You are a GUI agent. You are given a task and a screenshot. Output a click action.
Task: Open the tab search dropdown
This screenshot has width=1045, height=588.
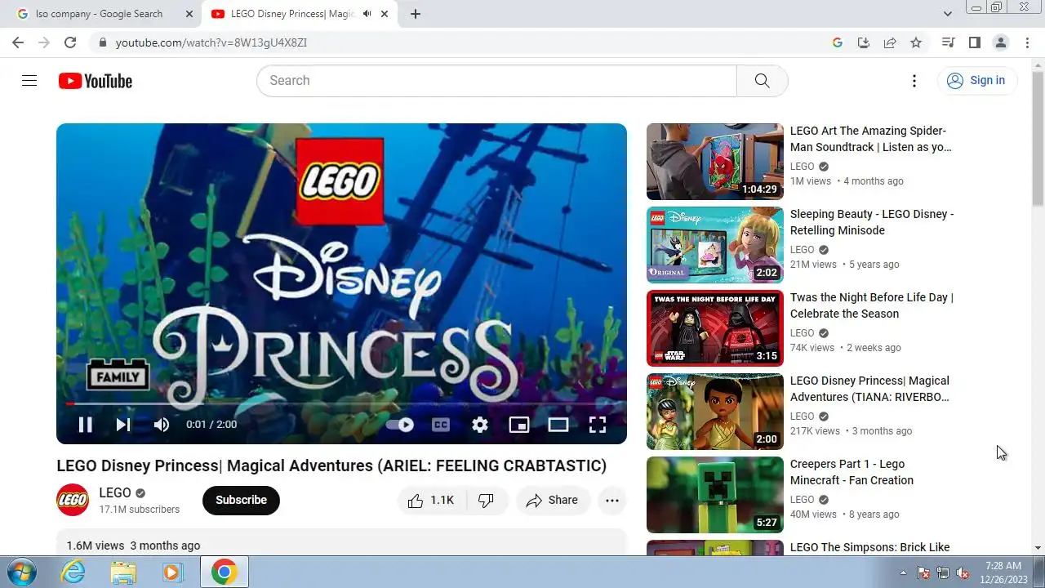coord(948,14)
